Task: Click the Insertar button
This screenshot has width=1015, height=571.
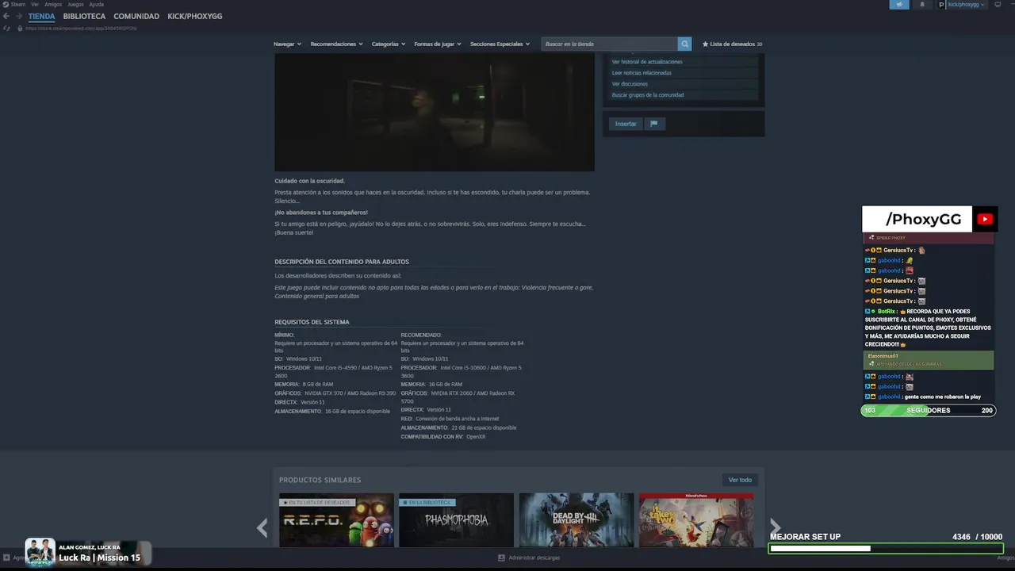Action: click(x=626, y=124)
